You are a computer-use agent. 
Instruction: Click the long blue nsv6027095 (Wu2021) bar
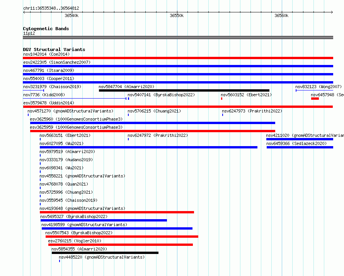[148, 147]
